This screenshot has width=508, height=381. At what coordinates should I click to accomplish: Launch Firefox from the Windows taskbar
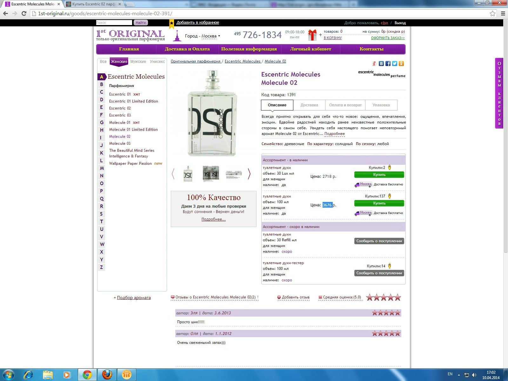point(107,375)
